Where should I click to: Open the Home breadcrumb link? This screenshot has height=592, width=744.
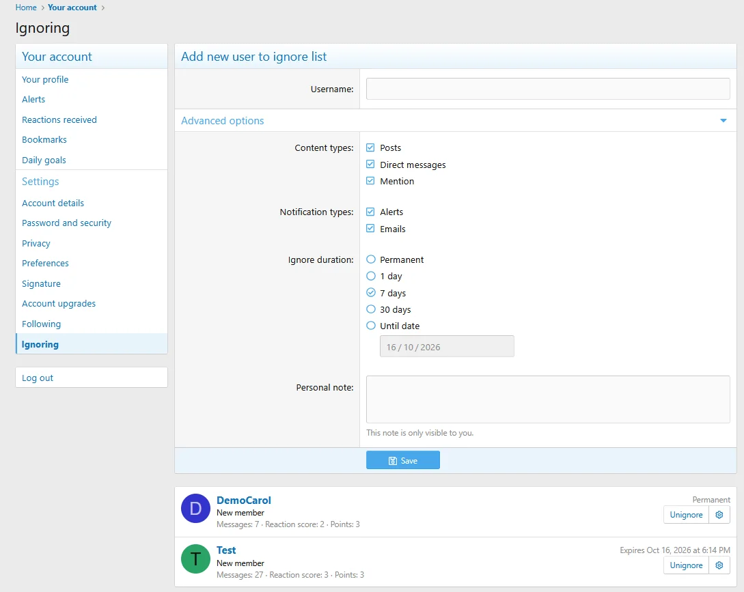(26, 8)
